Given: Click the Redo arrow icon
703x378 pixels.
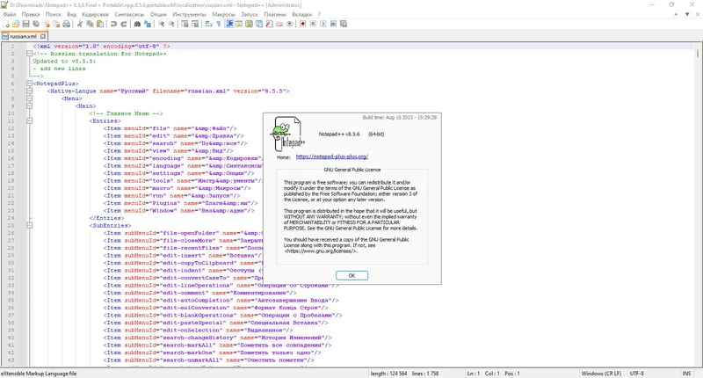Looking at the screenshot, I should [124, 24].
